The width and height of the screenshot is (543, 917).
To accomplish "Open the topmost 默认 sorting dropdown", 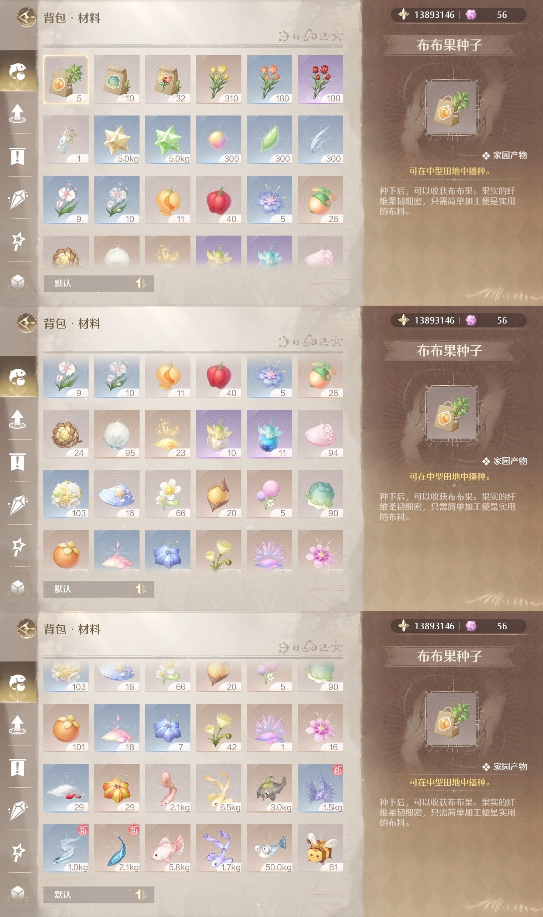I will click(86, 283).
